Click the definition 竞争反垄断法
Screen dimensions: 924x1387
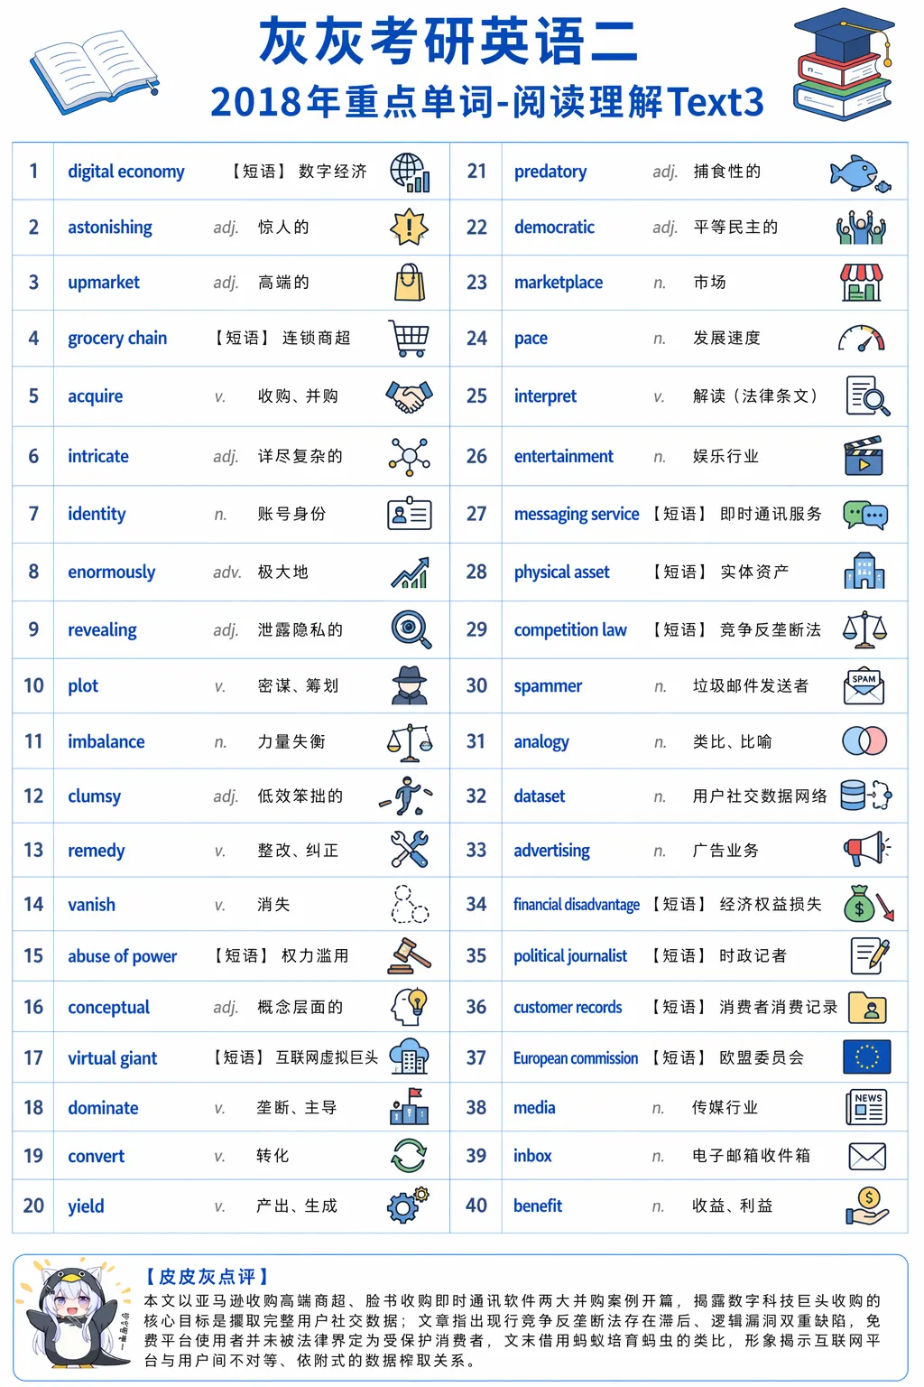pyautogui.click(x=771, y=630)
